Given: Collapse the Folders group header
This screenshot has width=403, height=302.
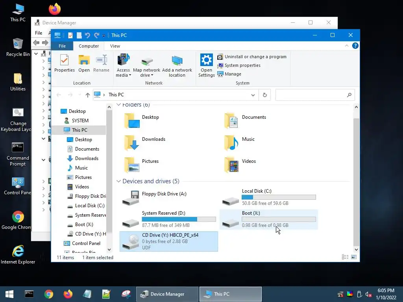Looking at the screenshot, I should pyautogui.click(x=118, y=105).
